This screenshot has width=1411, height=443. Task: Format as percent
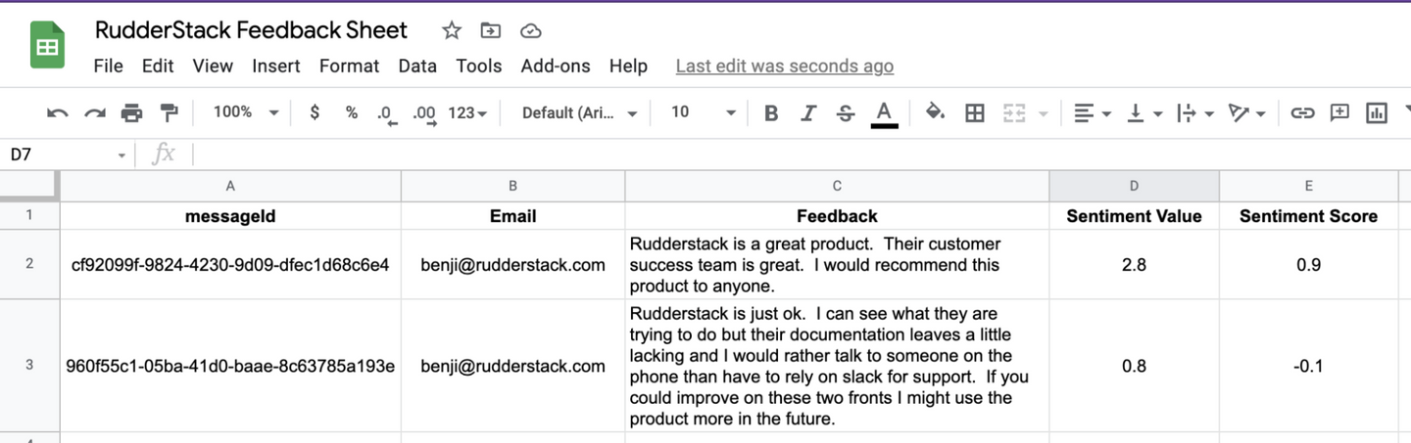(351, 112)
